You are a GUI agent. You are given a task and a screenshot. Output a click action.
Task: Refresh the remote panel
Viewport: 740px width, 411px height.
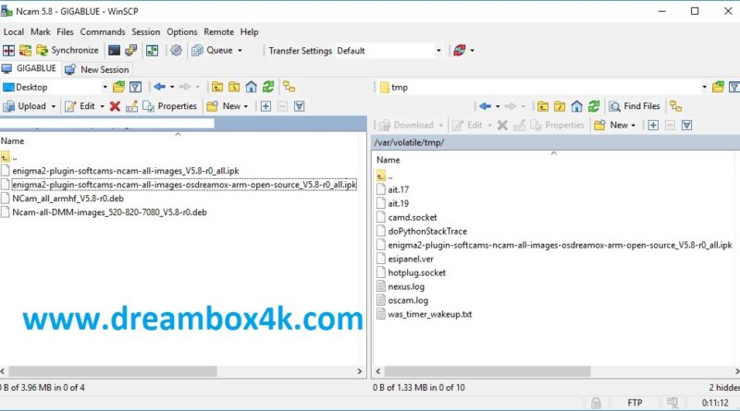pos(594,106)
